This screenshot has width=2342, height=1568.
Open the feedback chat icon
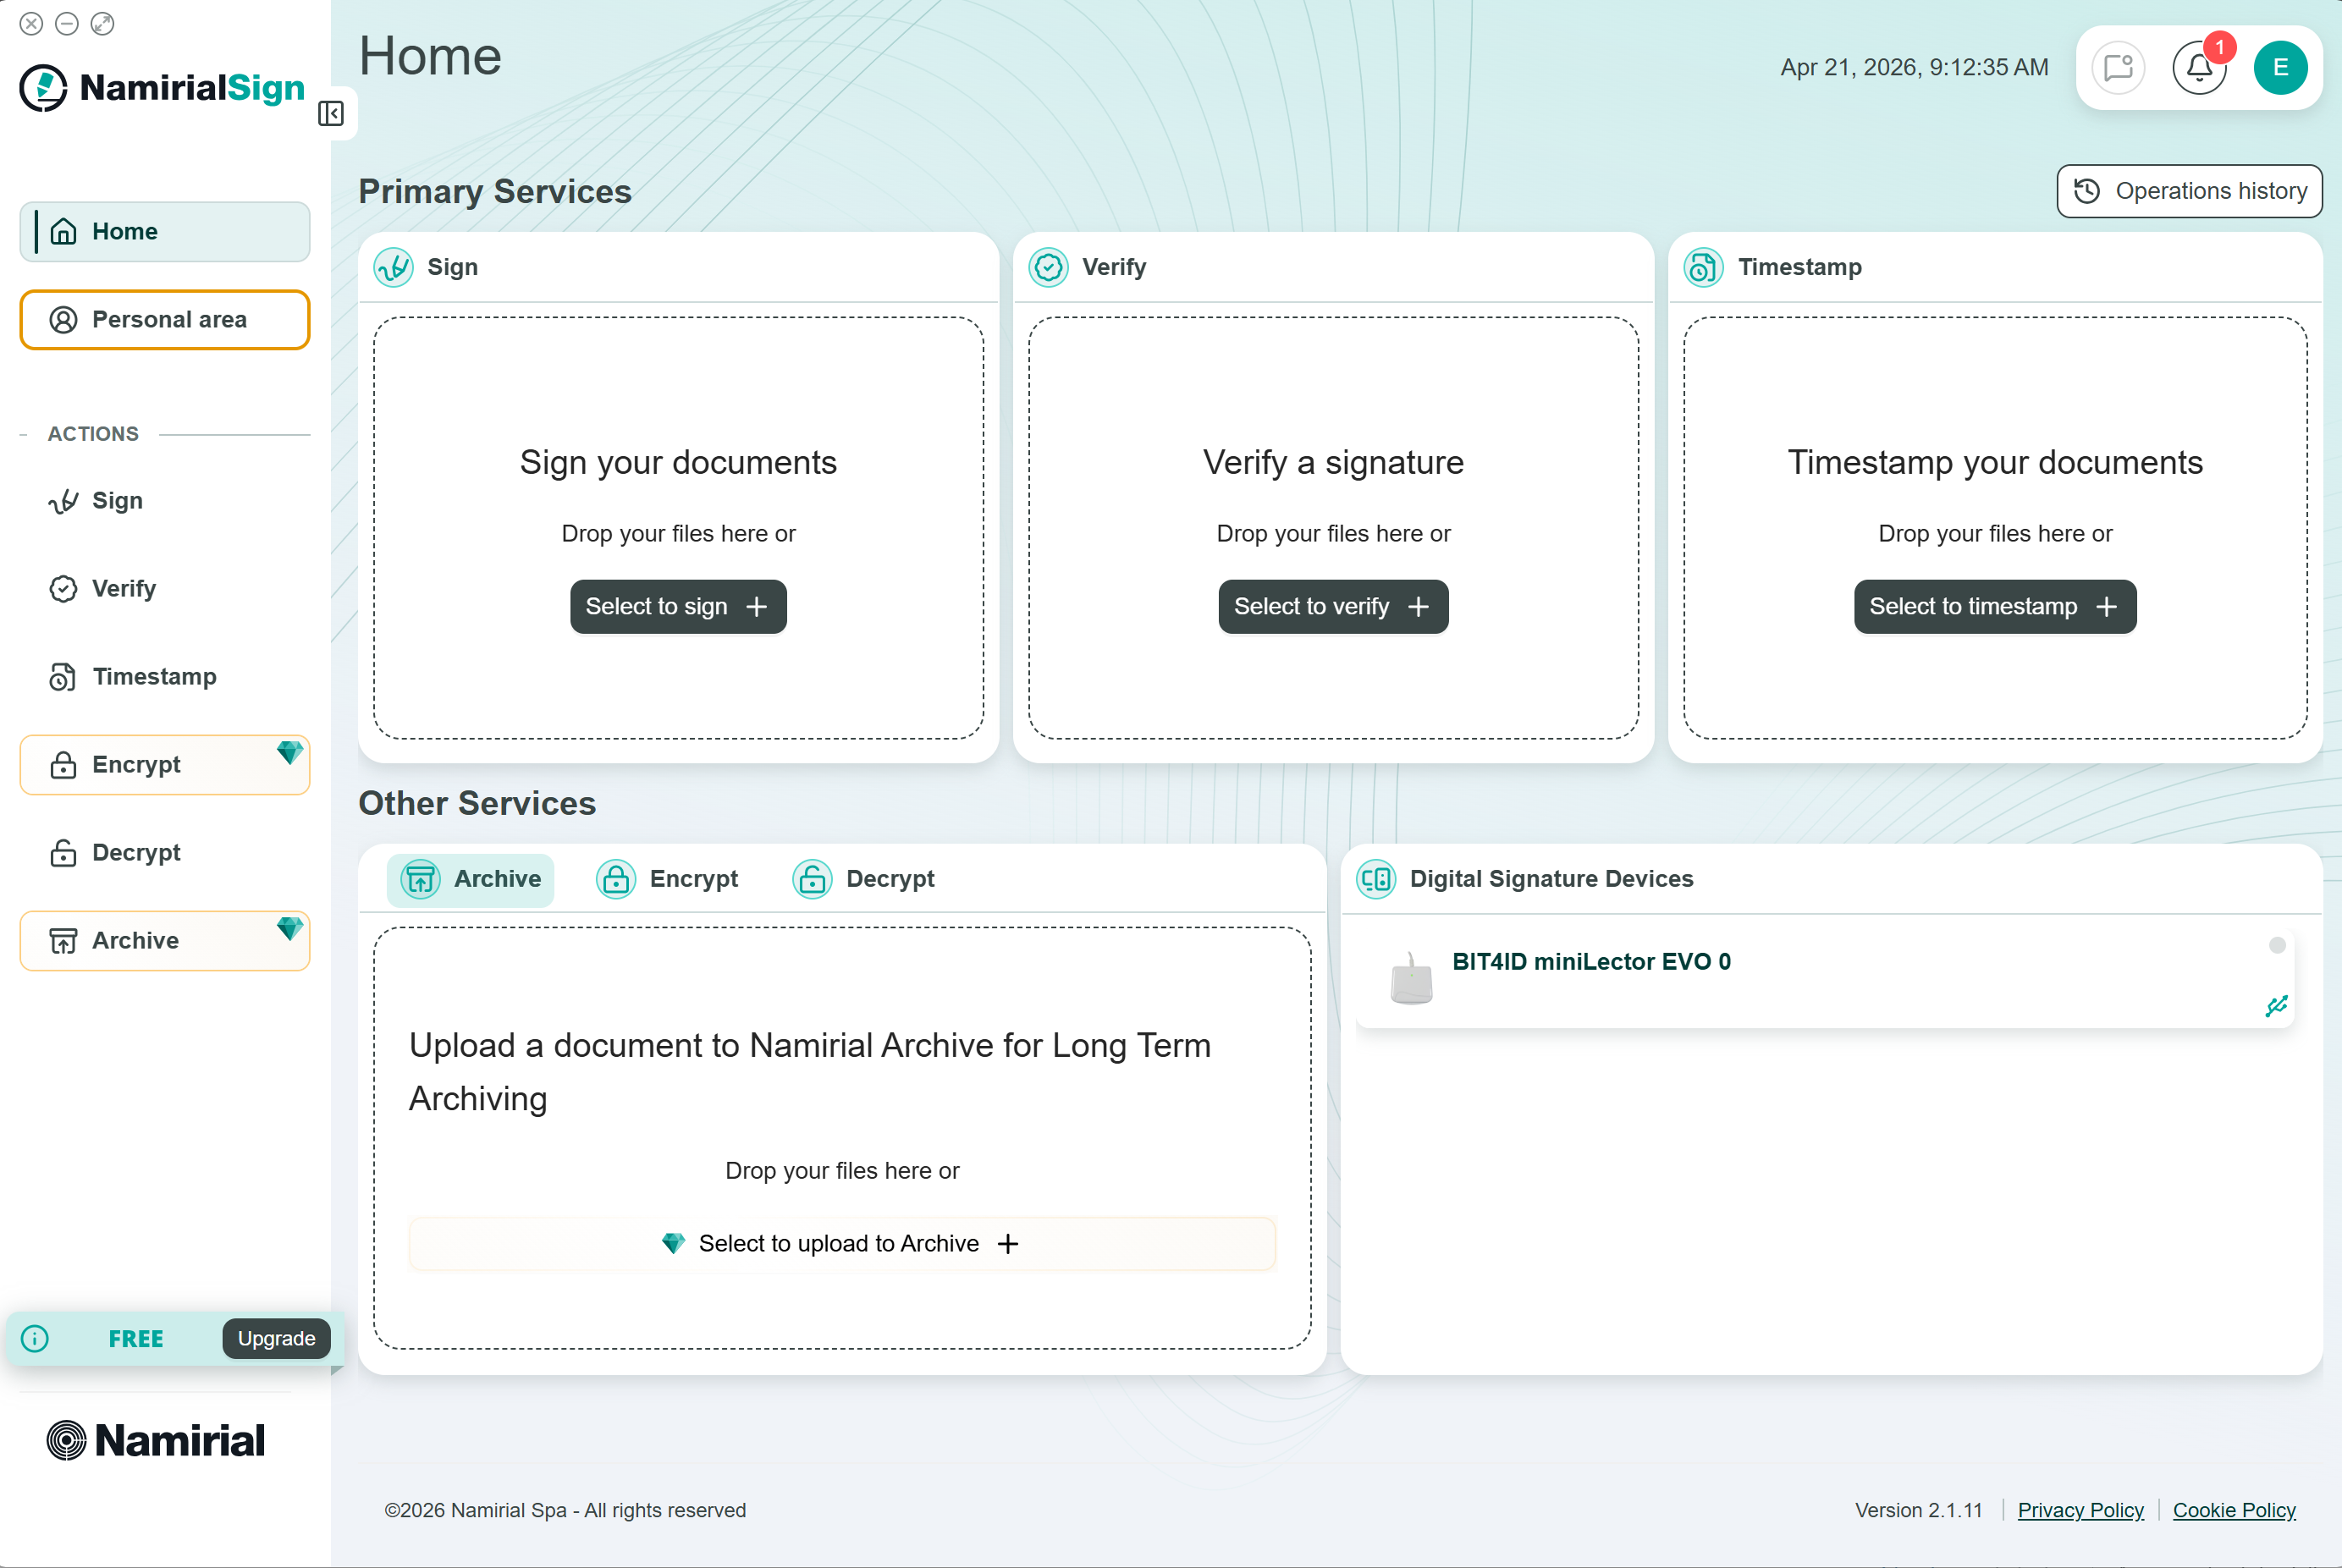pyautogui.click(x=2118, y=68)
